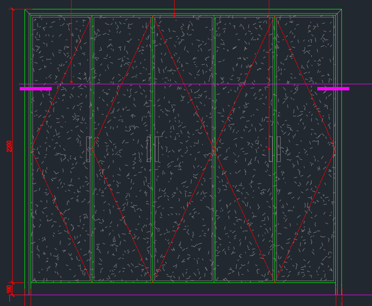Pick the thick magenta section marker on the left
This screenshot has width=372, height=306.
[x=36, y=89]
